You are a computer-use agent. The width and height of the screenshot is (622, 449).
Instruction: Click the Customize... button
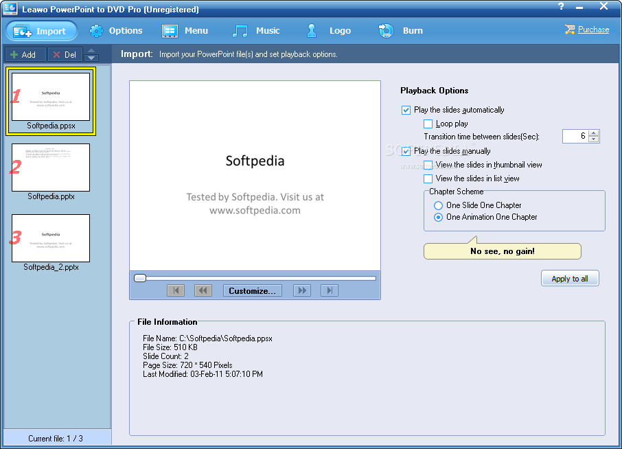pyautogui.click(x=252, y=290)
